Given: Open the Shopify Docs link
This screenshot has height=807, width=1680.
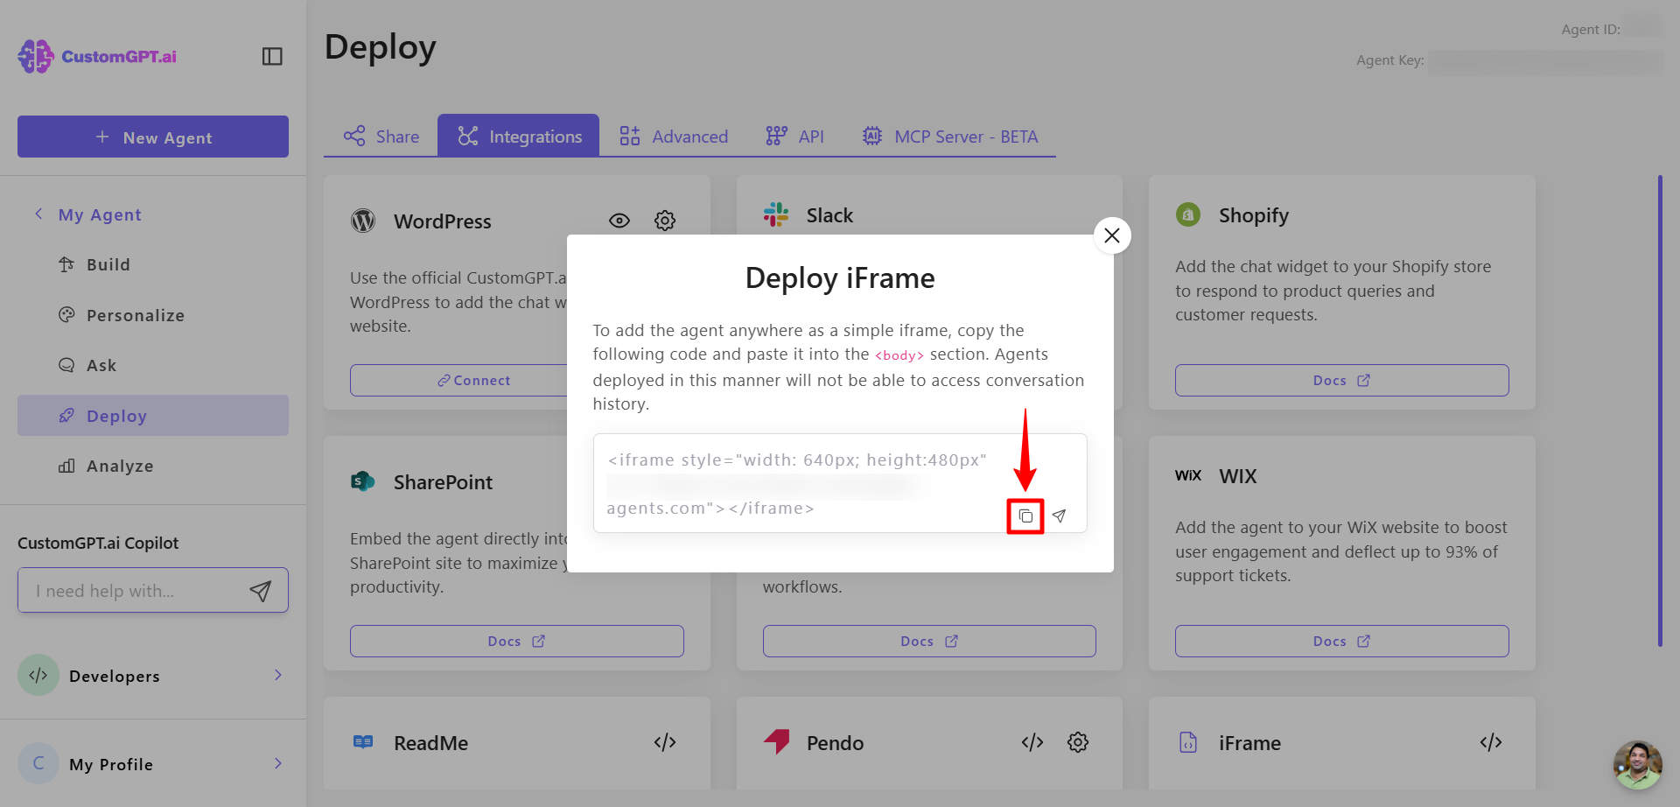Looking at the screenshot, I should [1341, 381].
